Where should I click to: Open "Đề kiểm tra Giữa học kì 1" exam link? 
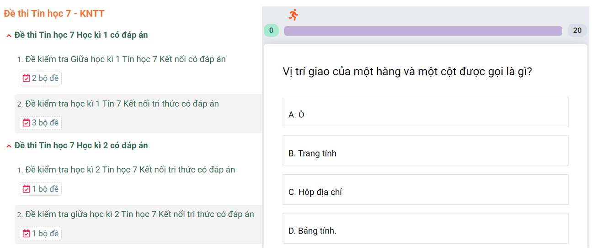125,59
